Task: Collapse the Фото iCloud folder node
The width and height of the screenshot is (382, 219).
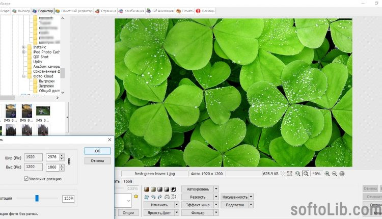Action: [24, 76]
